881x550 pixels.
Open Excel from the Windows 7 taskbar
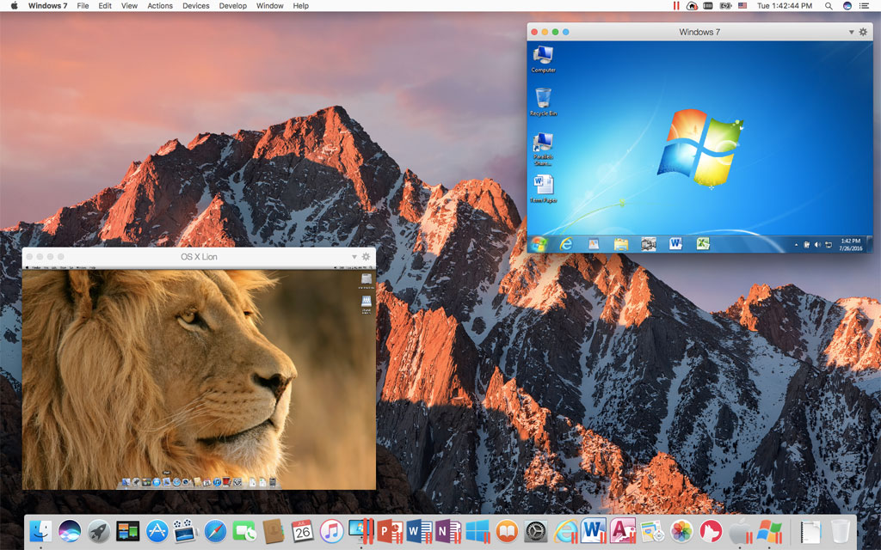pos(702,244)
